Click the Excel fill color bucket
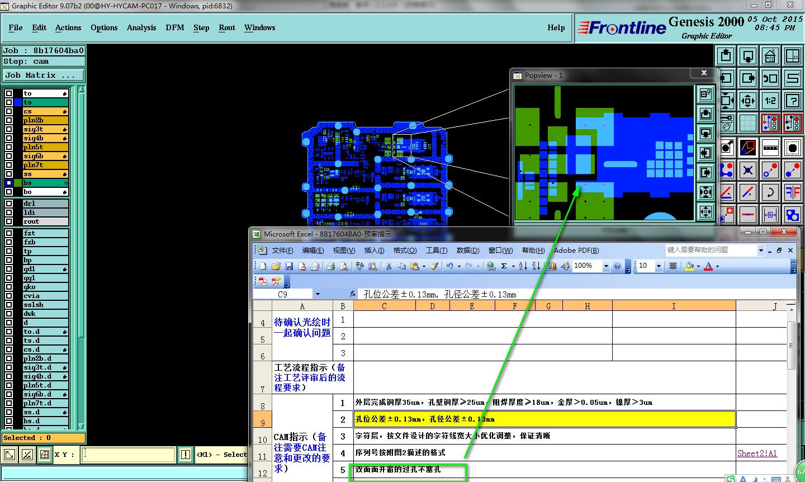This screenshot has height=482, width=805. 689,266
